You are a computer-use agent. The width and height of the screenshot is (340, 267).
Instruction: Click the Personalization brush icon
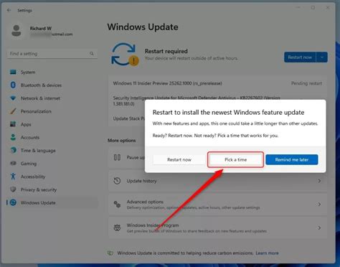coord(13,111)
